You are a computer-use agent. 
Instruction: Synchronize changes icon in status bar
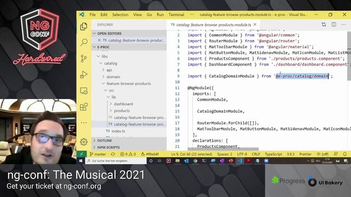113,154
